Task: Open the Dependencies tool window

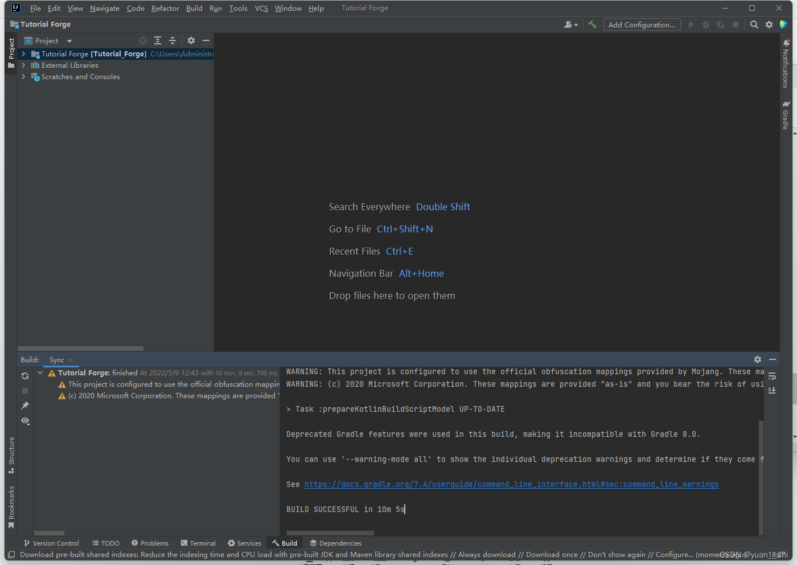Action: [x=335, y=543]
